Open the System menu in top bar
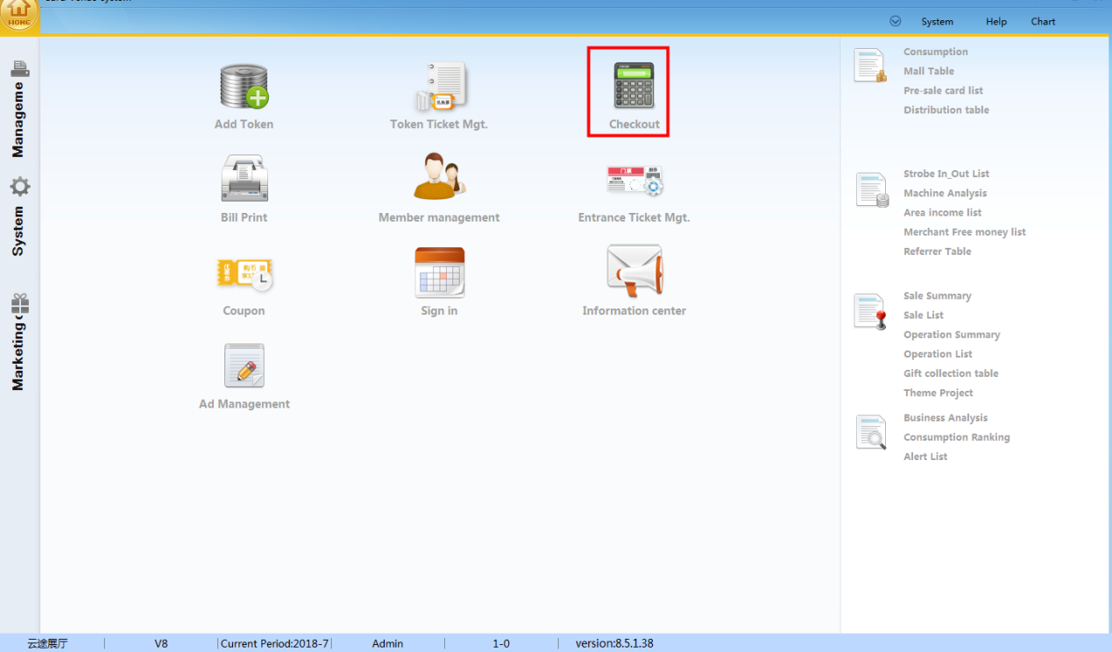The image size is (1112, 652). [937, 21]
